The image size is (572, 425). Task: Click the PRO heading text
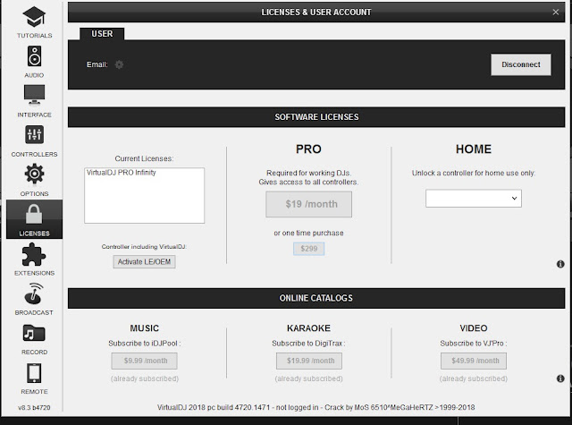[308, 149]
